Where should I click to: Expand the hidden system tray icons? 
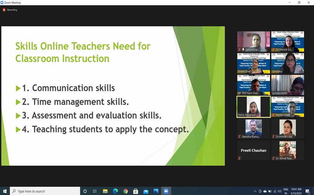[x=255, y=191]
